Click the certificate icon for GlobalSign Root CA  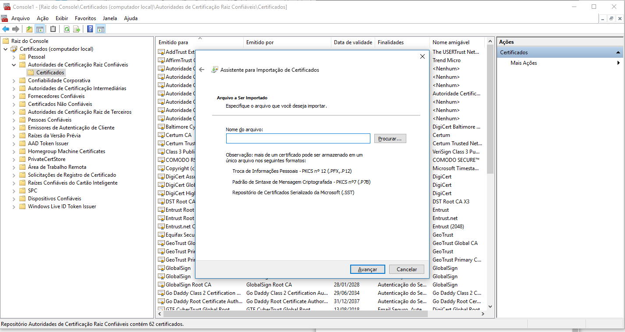161,285
